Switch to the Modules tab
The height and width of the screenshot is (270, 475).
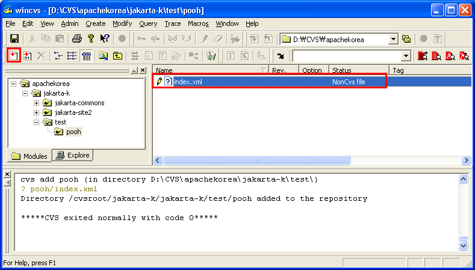coord(29,156)
